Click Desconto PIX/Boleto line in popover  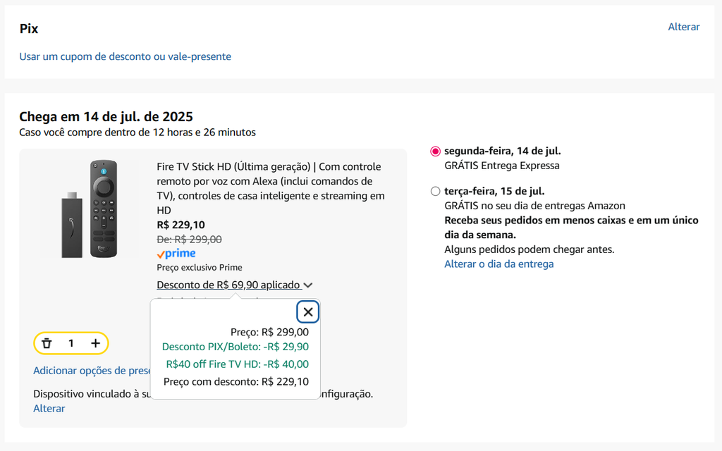pos(235,347)
